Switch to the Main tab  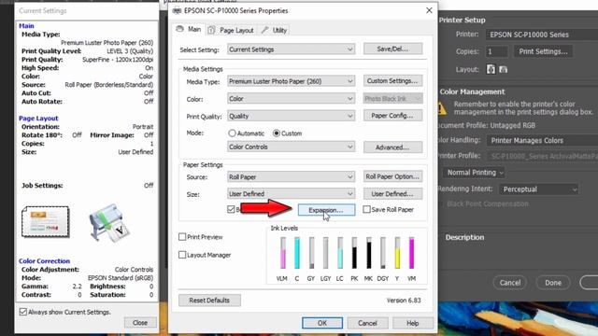coord(189,29)
